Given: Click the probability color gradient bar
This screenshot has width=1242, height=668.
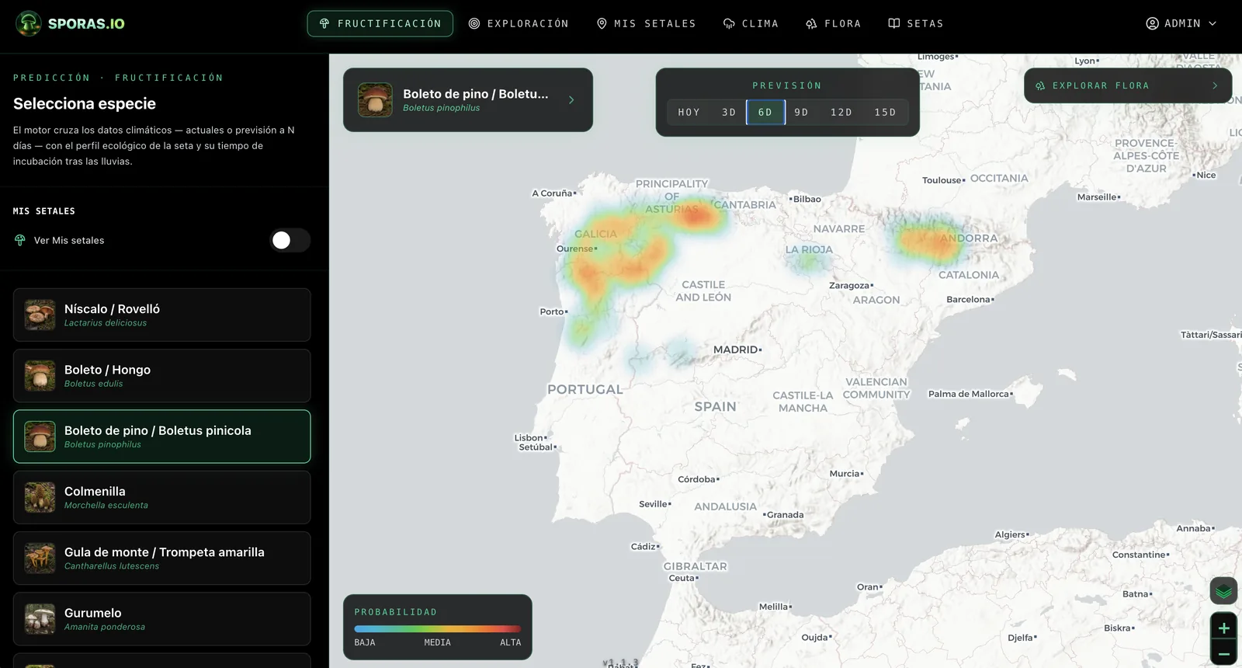Looking at the screenshot, I should click(x=438, y=629).
